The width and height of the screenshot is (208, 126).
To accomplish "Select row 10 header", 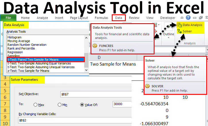I will [5, 123].
